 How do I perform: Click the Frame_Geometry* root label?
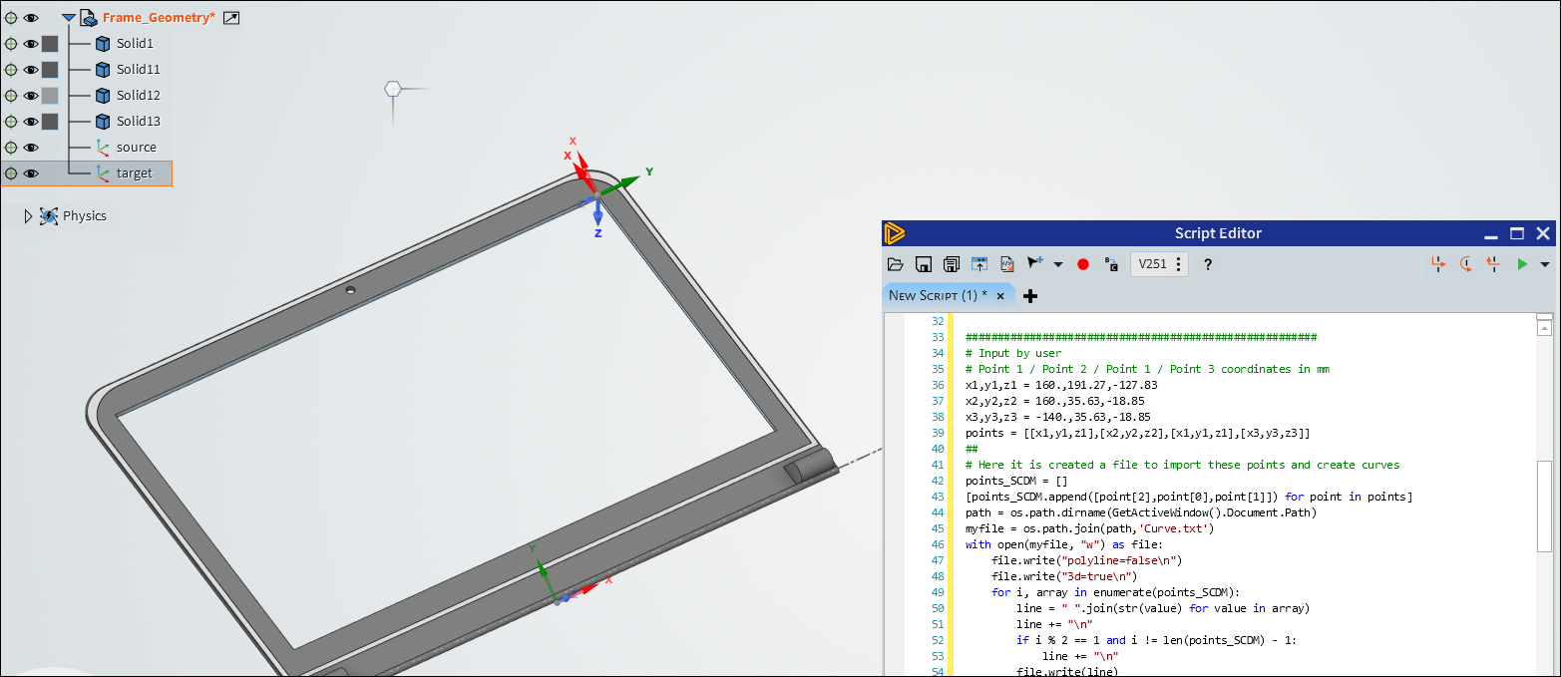point(159,18)
